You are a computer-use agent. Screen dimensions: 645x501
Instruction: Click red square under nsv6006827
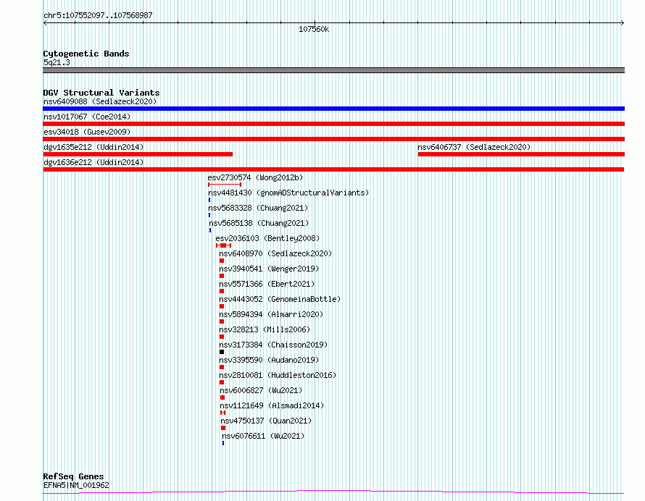222,397
